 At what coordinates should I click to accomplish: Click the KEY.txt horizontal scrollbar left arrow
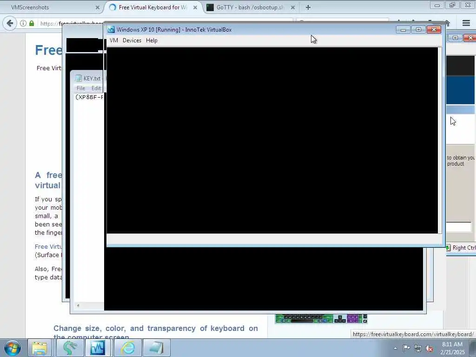coord(78,305)
